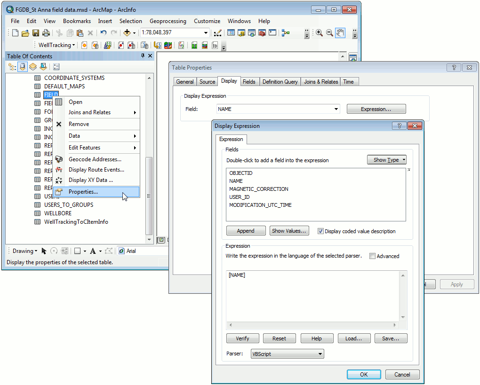Open the Python window icon
This screenshot has width=480, height=385.
272,33
